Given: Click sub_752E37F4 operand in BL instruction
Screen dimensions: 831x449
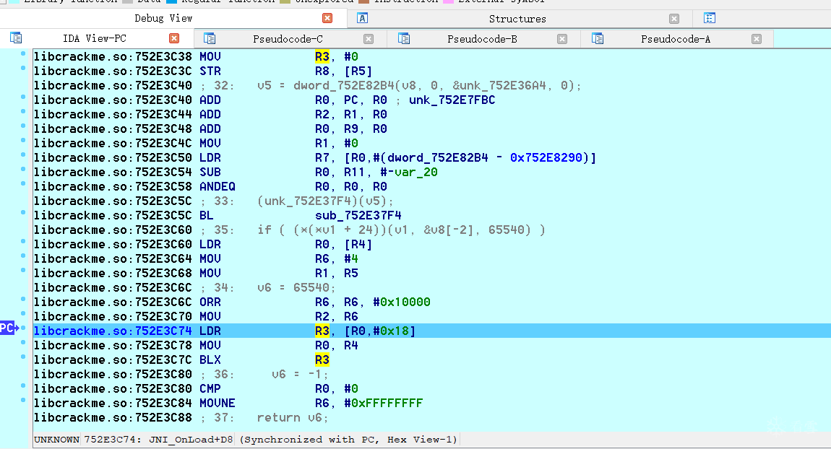Looking at the screenshot, I should pyautogui.click(x=358, y=216).
